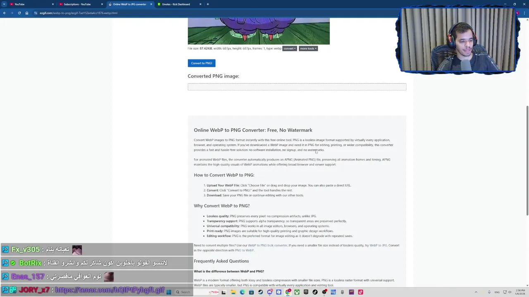Click the page vertical scrollbar thumb
529x297 pixels.
(x=527, y=160)
